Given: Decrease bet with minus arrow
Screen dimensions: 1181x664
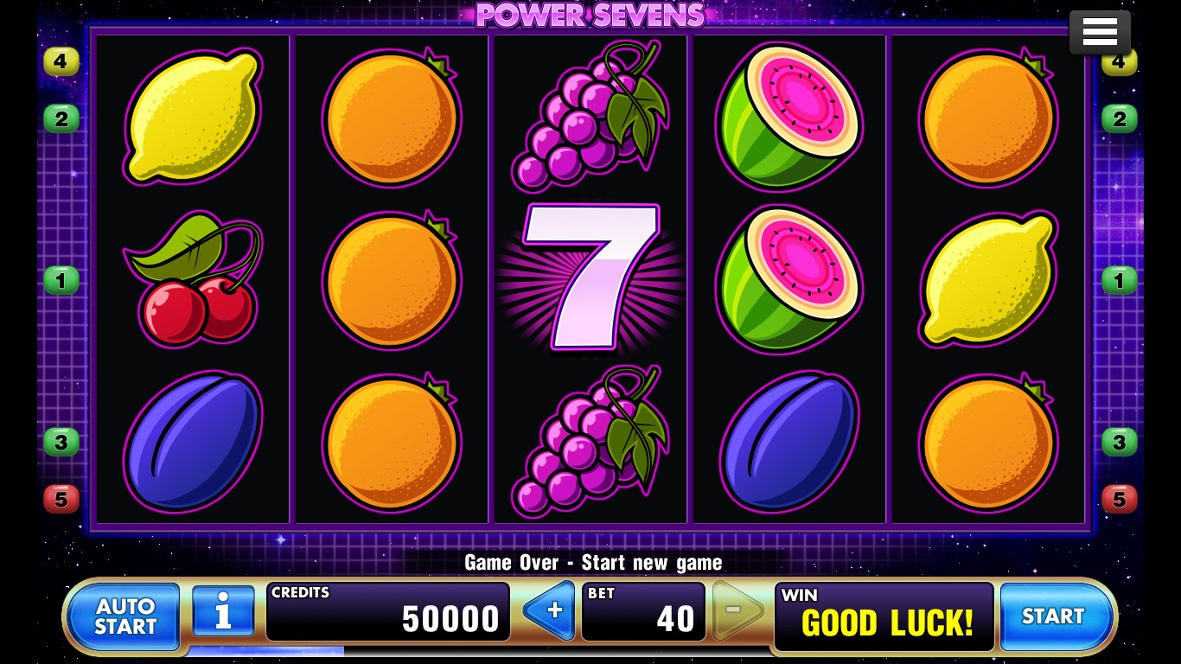Looking at the screenshot, I should 737,610.
